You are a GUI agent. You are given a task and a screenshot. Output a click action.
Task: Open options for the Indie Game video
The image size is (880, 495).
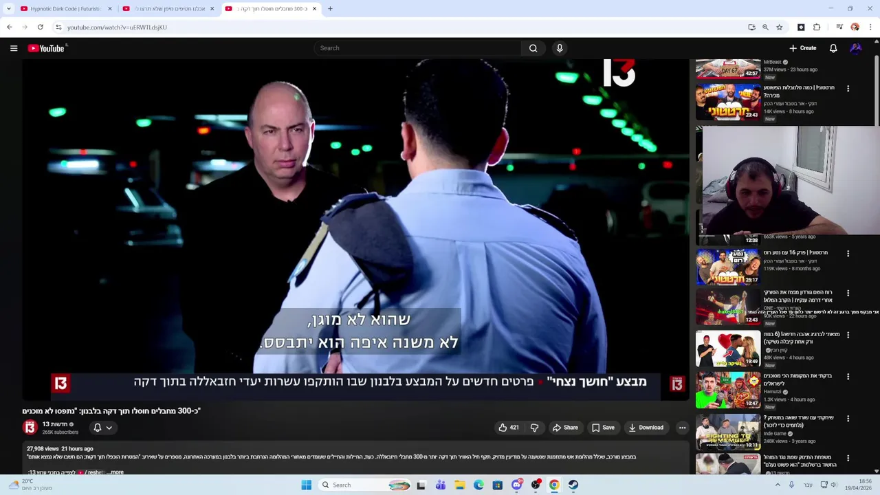click(x=848, y=419)
